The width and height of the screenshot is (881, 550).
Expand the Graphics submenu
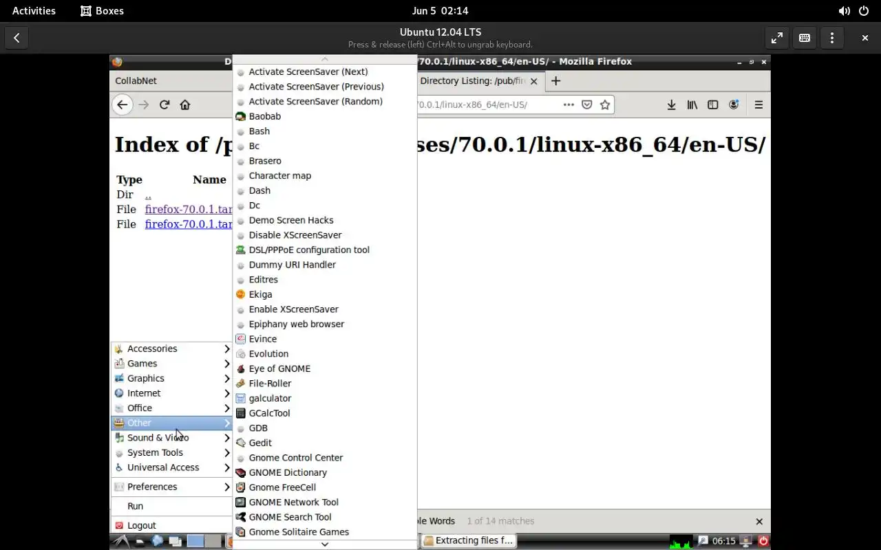point(172,378)
